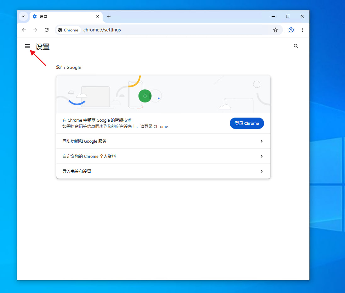Open a new tab with plus button

point(109,16)
